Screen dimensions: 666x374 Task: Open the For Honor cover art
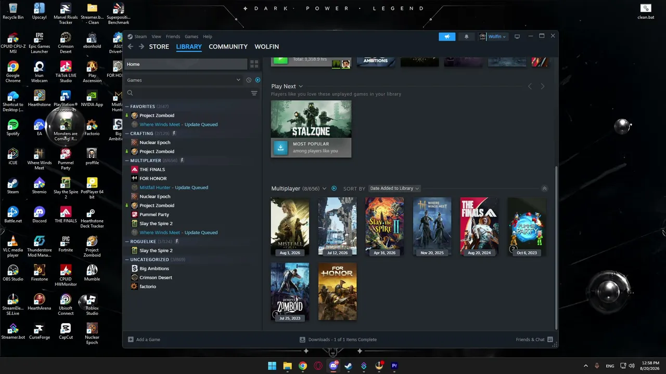click(x=338, y=292)
